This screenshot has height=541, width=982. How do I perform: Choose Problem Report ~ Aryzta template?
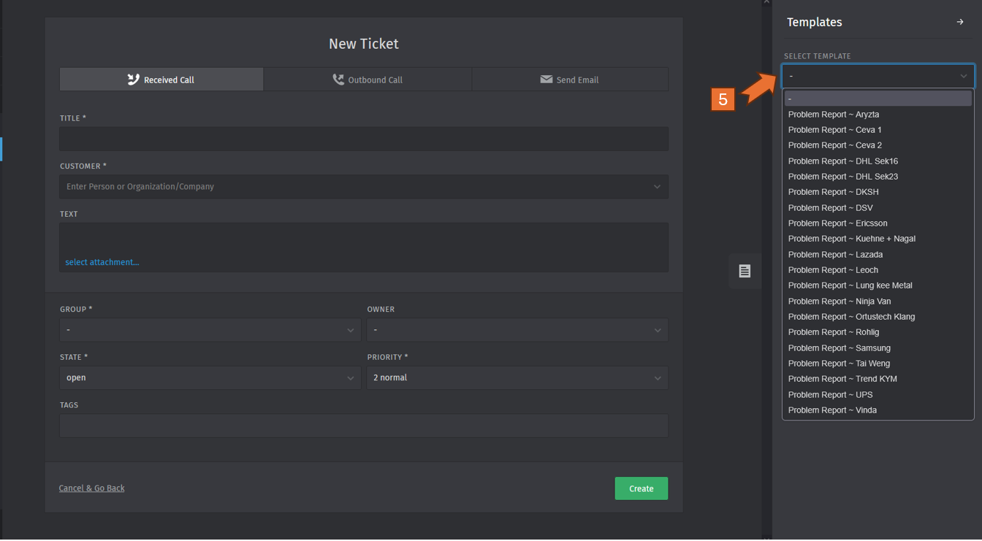pos(834,115)
